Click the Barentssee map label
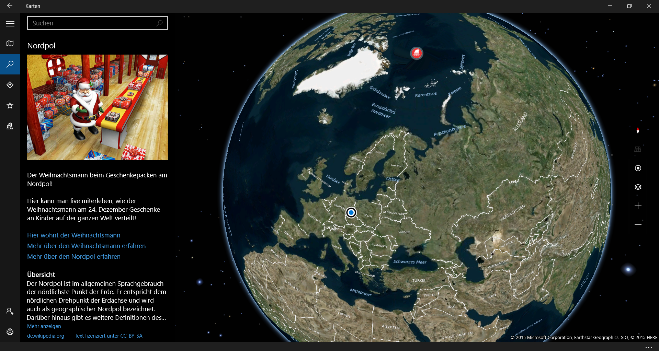 426,94
